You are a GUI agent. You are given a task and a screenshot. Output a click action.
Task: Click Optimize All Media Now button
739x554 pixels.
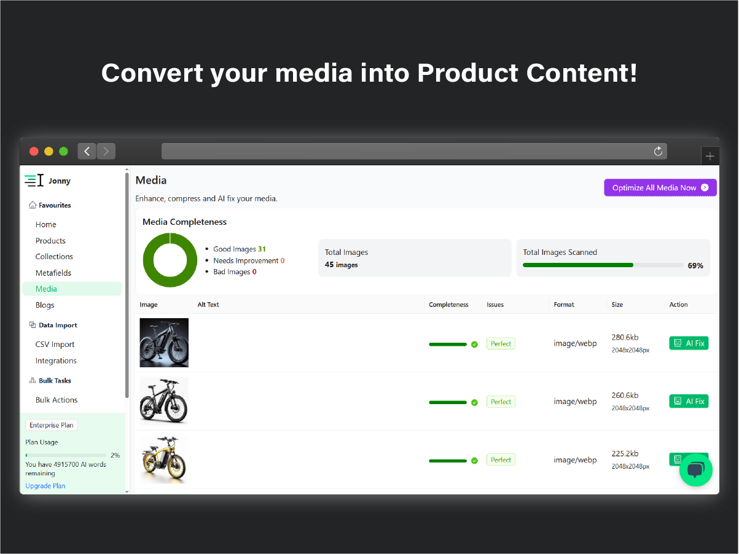[x=660, y=188]
